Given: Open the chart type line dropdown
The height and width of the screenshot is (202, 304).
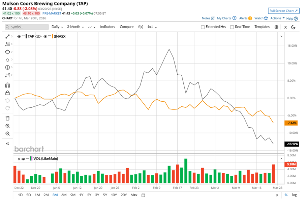Looking at the screenshot, I should pyautogui.click(x=92, y=27).
